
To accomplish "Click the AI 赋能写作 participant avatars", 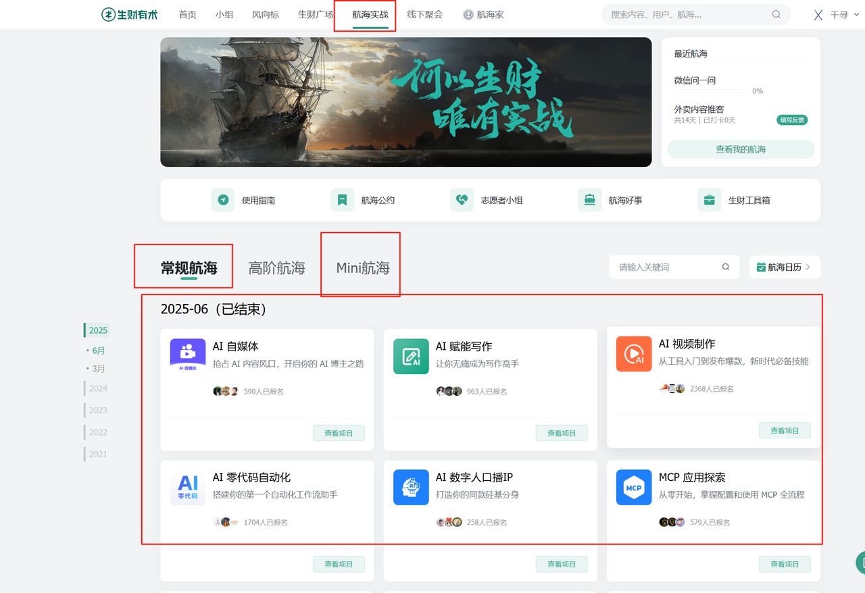I will click(449, 391).
